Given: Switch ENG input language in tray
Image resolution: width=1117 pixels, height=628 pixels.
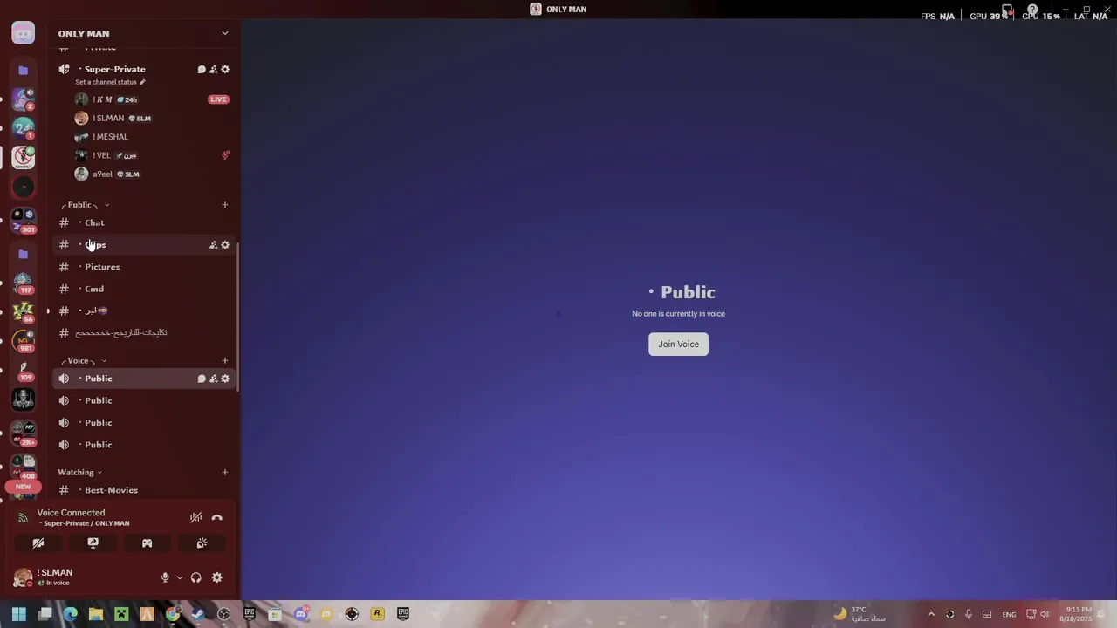Looking at the screenshot, I should (1009, 614).
